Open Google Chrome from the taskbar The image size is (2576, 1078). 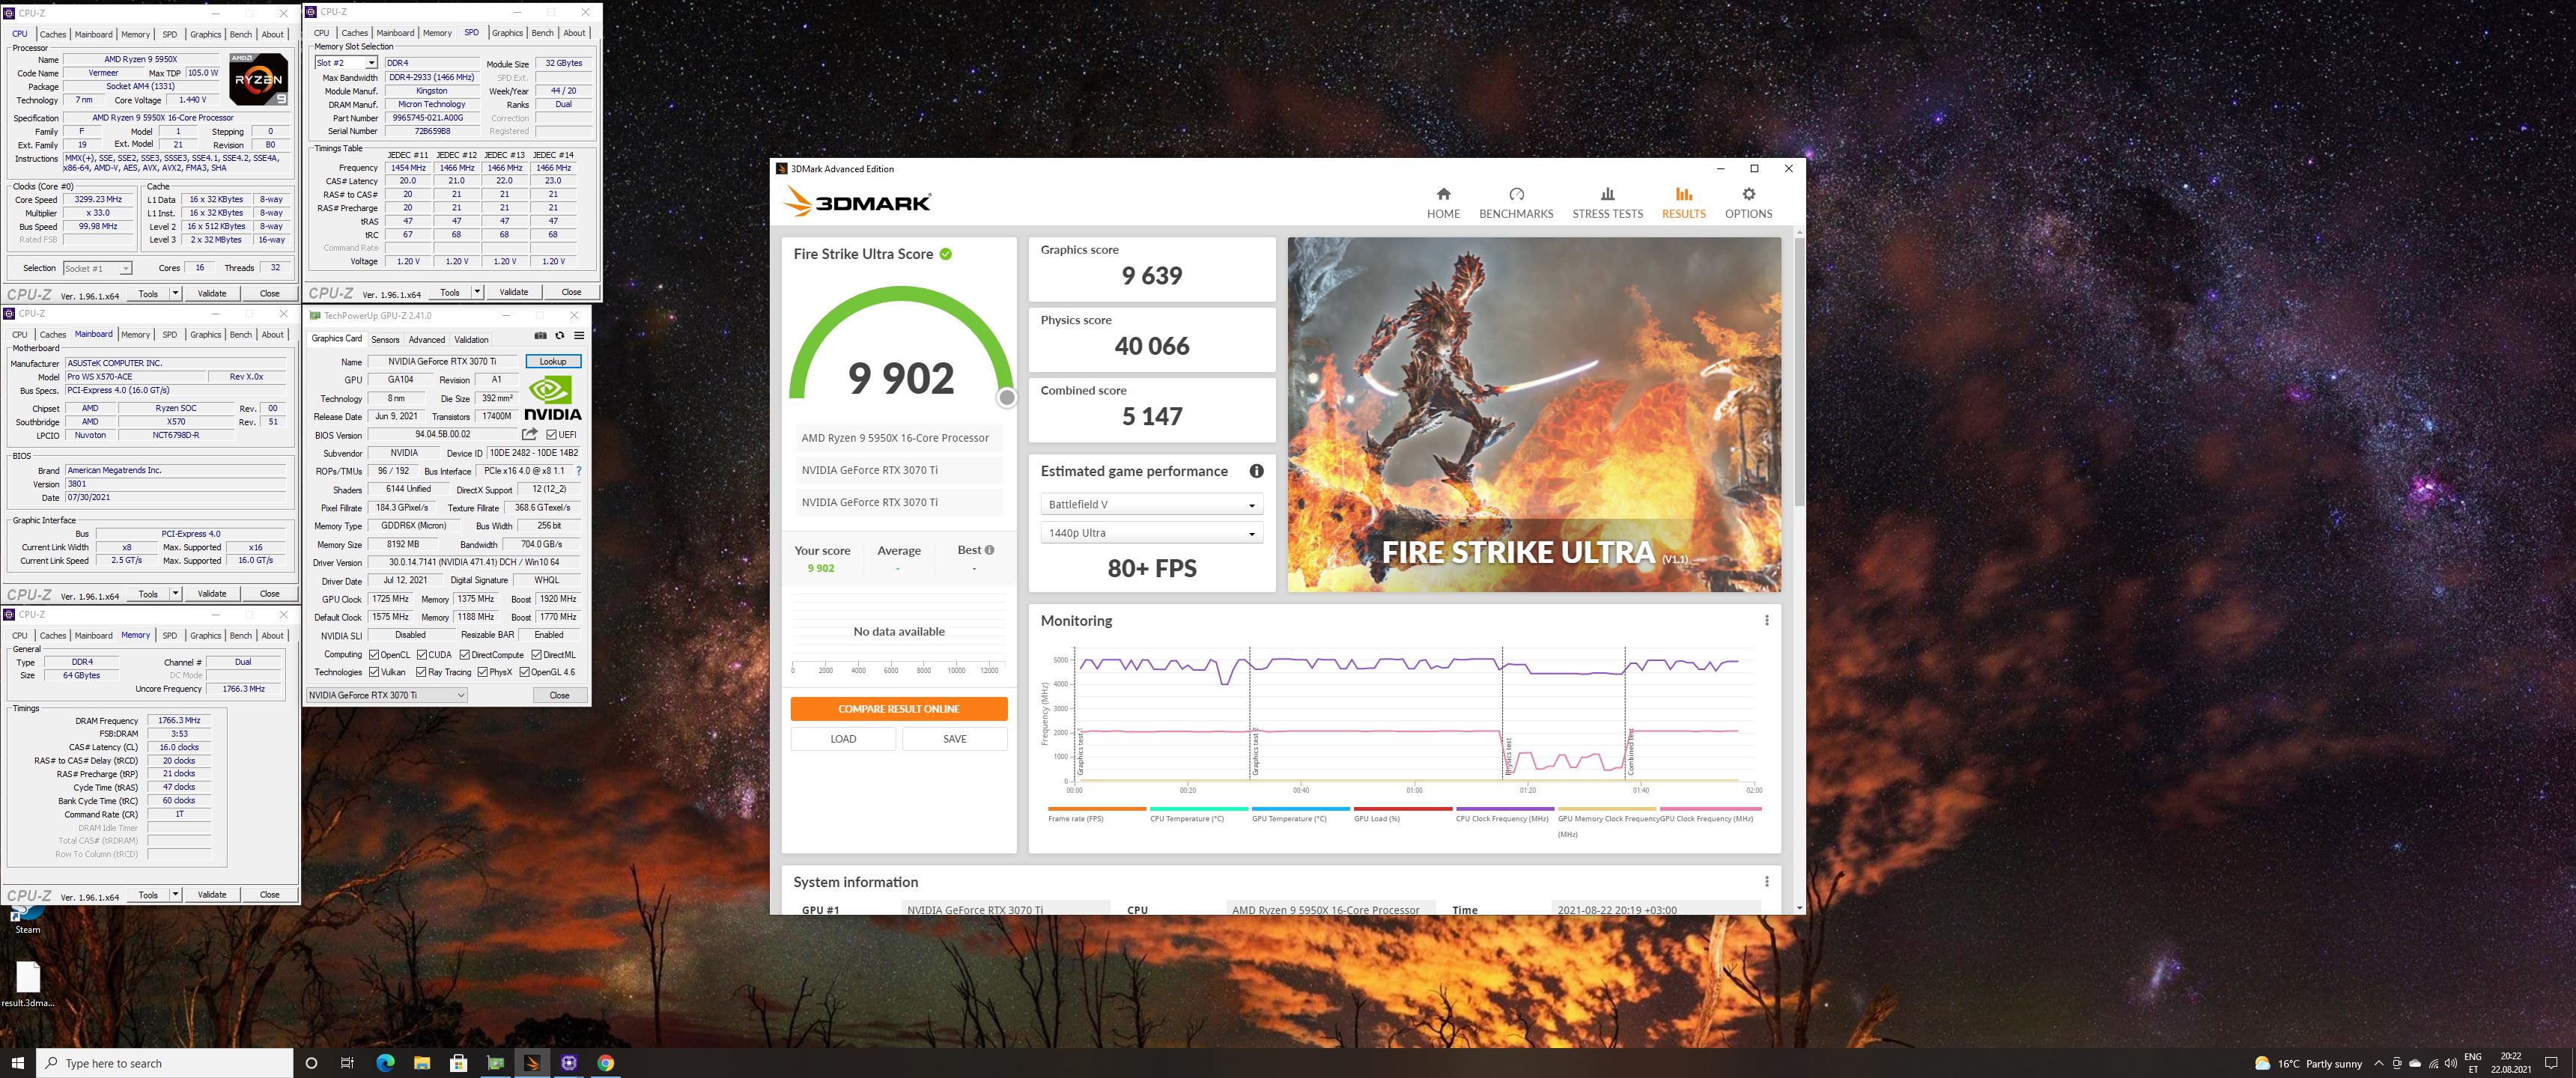coord(605,1063)
